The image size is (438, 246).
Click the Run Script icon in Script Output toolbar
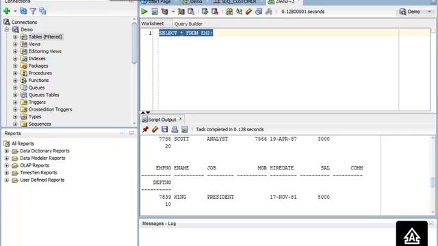coord(184,129)
